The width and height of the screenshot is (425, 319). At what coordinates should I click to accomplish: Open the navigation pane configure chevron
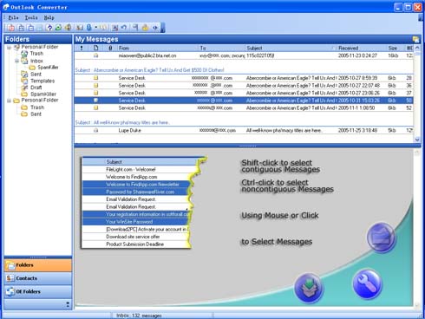coord(68,304)
